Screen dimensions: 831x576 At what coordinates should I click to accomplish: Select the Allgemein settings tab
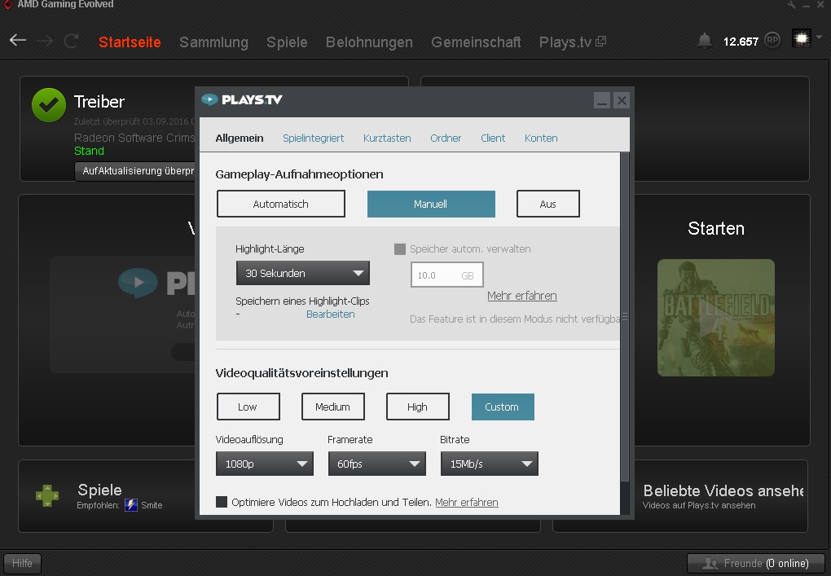(x=239, y=139)
